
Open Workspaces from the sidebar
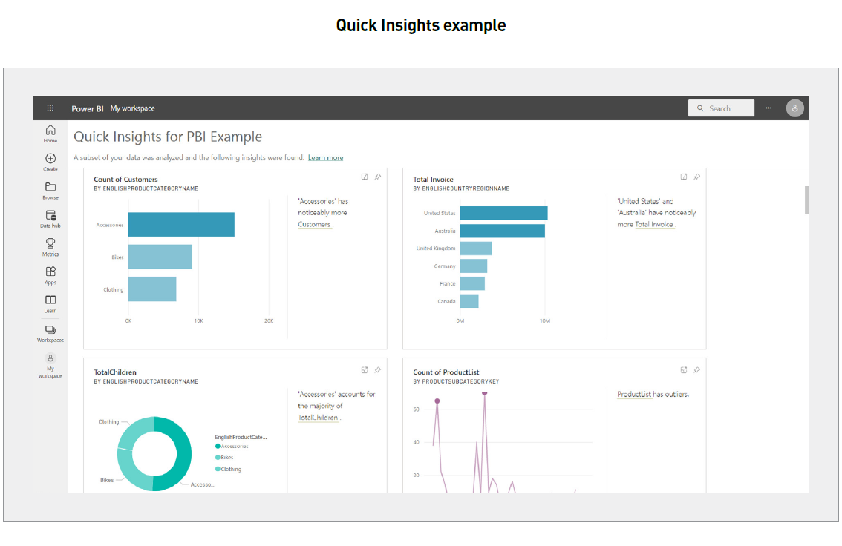50,334
